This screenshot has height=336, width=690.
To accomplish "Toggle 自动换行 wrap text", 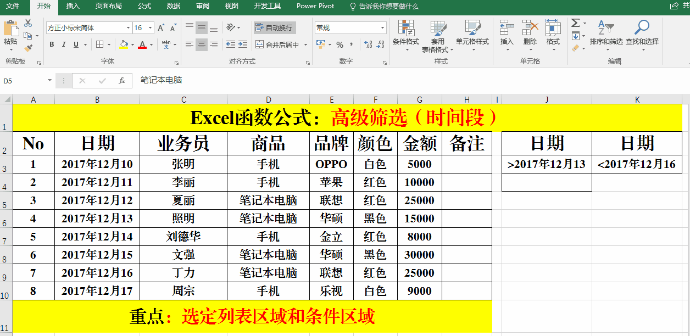I will pos(275,27).
